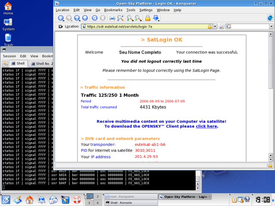Click the Back arrow in Konqueror toolbar

[61, 18]
